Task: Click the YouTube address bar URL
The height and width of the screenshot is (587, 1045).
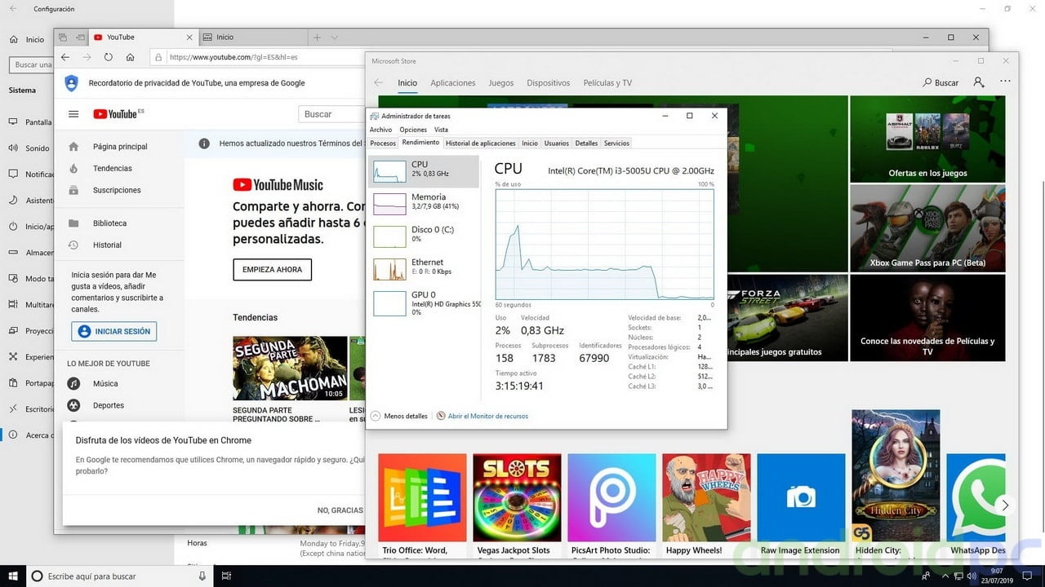Action: point(233,57)
